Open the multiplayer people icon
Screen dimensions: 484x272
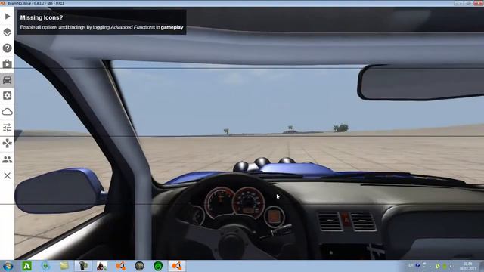coord(7,159)
